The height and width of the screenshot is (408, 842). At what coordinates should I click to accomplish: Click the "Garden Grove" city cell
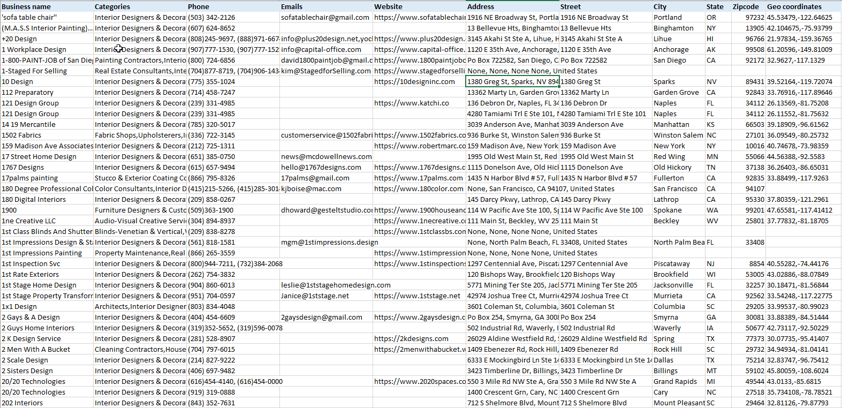[676, 92]
